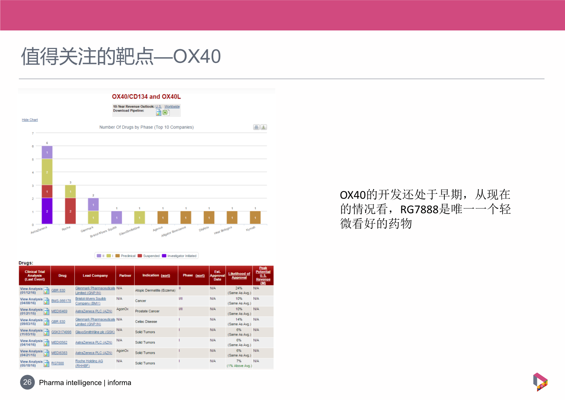Select Glenmark's purple phase II bar segment

click(93, 205)
